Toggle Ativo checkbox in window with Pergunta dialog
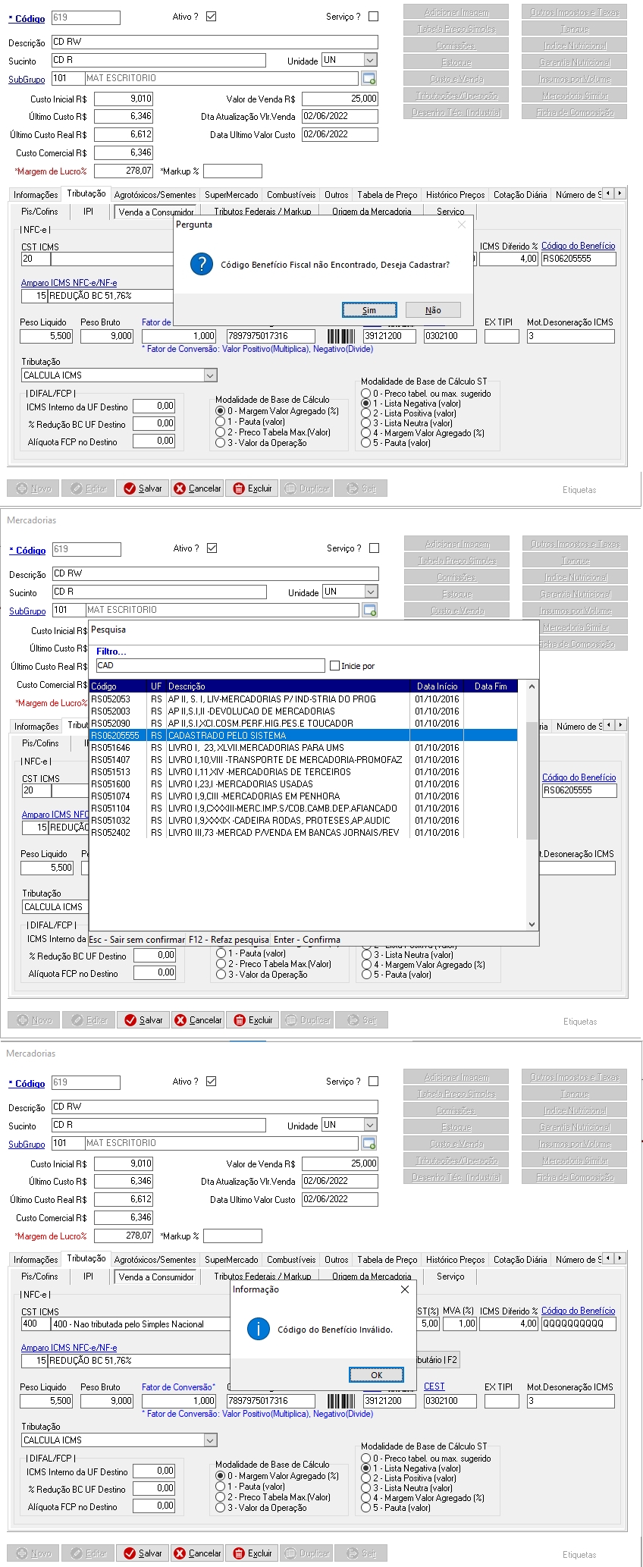Image resolution: width=643 pixels, height=1567 pixels. coord(212,16)
